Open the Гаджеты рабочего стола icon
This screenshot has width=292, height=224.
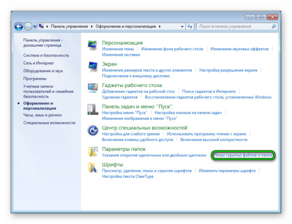click(93, 88)
